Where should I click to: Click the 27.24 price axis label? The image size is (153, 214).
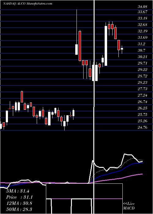pyautogui.click(x=142, y=95)
